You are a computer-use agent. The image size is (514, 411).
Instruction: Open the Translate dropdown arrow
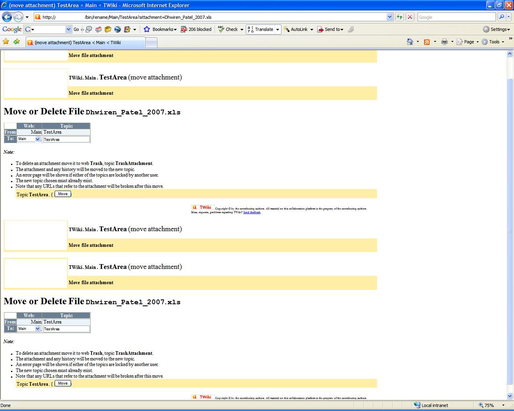point(277,29)
